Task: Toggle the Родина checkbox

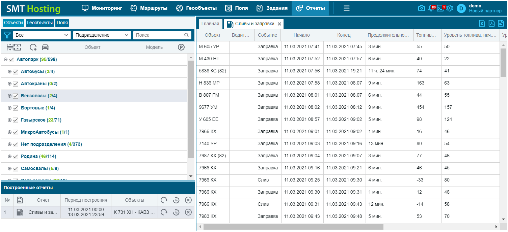Action: pyautogui.click(x=16, y=157)
